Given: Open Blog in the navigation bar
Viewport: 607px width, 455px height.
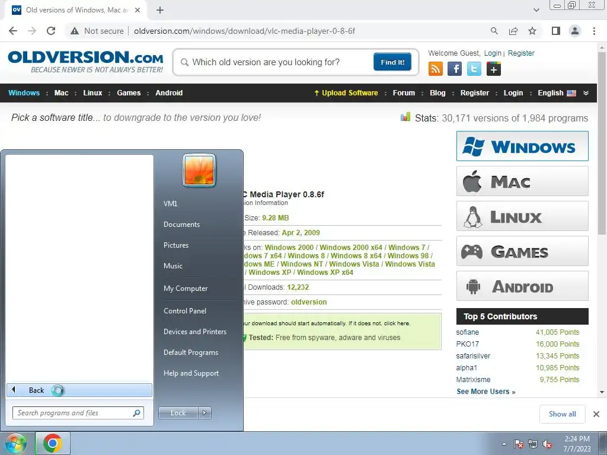Looking at the screenshot, I should click(437, 93).
